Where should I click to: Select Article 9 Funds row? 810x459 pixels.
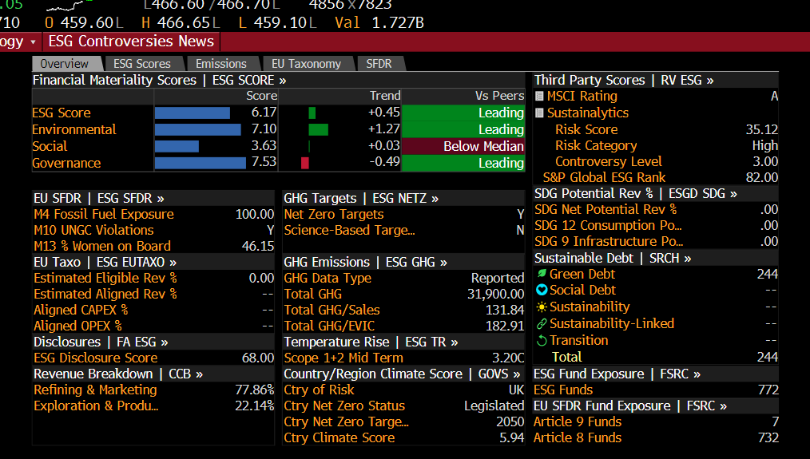(x=656, y=421)
